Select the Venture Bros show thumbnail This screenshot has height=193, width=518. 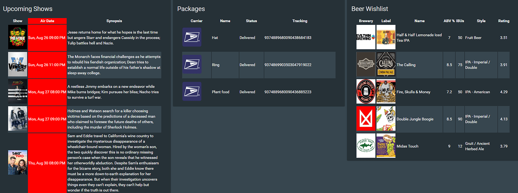coord(18,65)
